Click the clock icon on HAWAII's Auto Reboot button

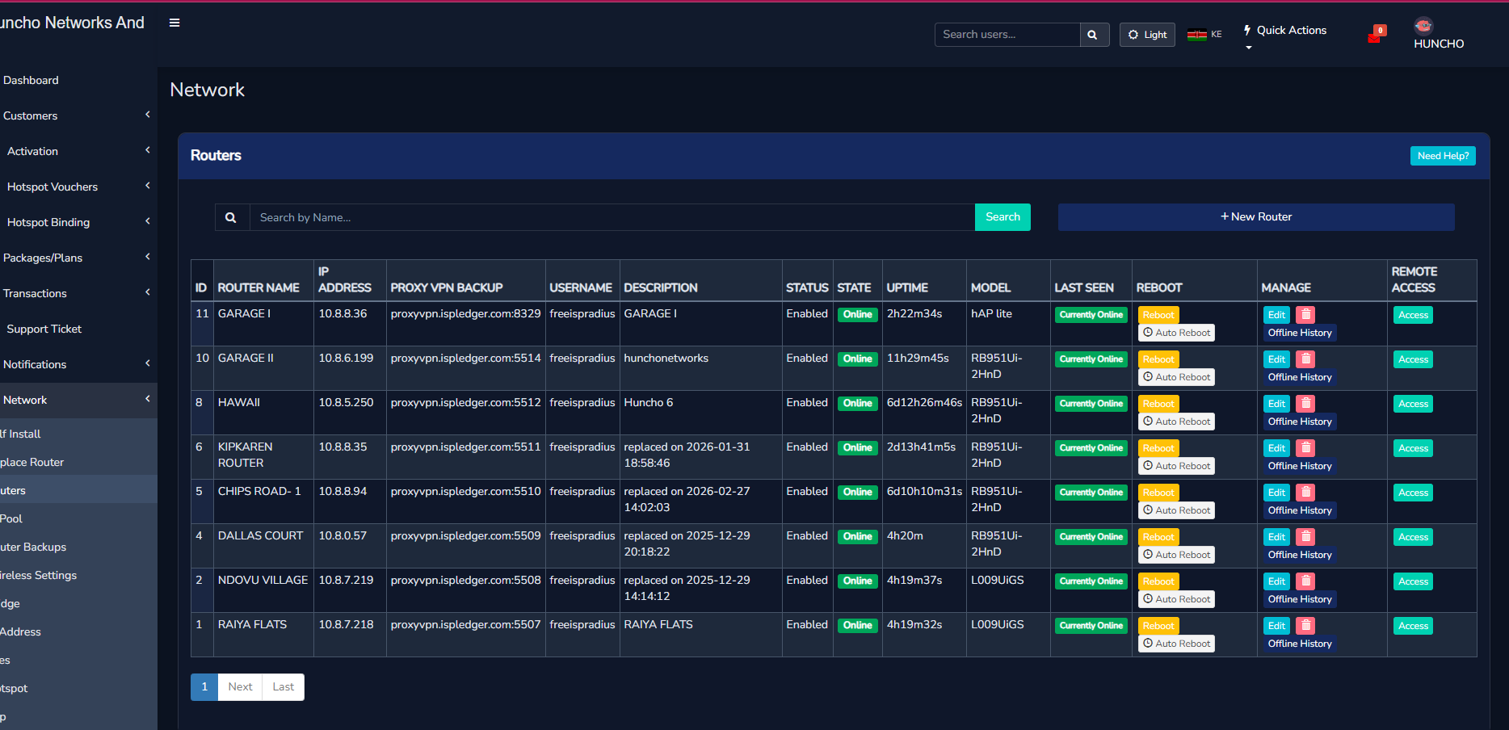(1148, 421)
